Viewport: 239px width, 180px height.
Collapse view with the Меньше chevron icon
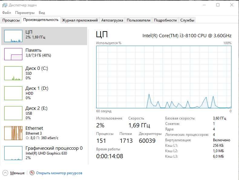[5, 173]
